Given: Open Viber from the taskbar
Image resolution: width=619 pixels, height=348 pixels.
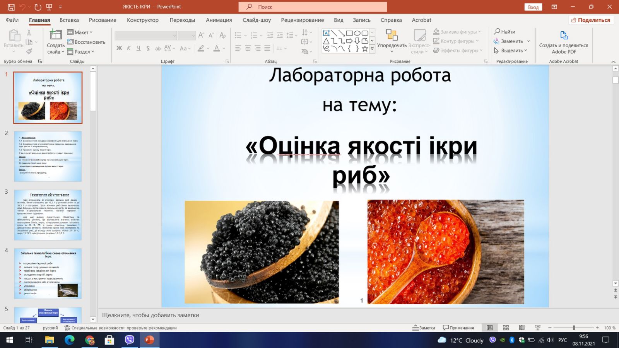Looking at the screenshot, I should (x=129, y=340).
